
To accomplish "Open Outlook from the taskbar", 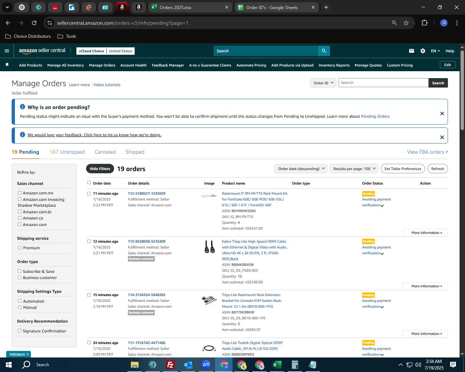I will point(188,365).
